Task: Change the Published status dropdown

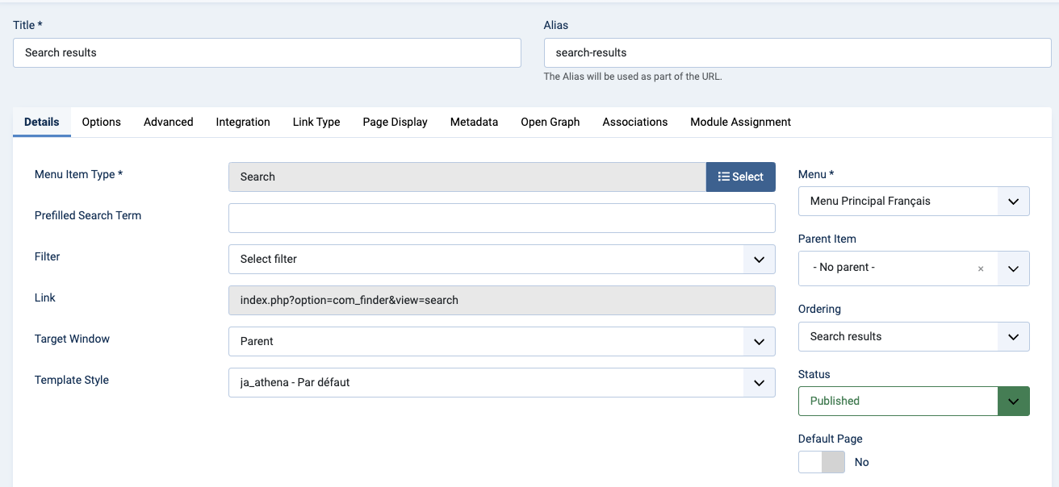Action: [x=913, y=401]
